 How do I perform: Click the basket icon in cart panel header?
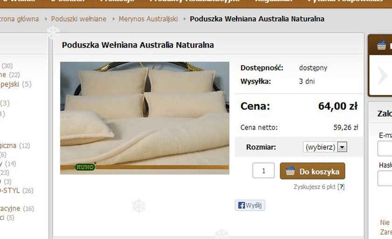(382, 45)
